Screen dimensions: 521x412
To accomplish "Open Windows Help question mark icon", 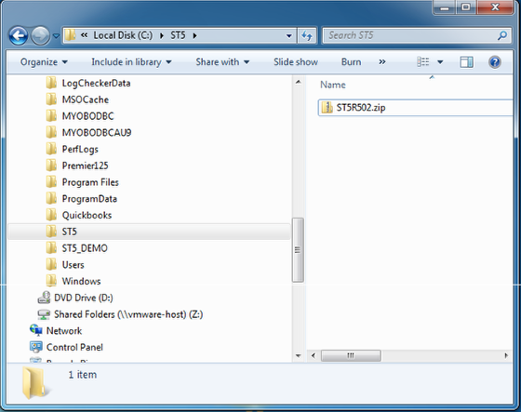I will click(495, 61).
